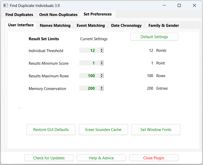Open Help & Advice
203x165 pixels.
tap(101, 158)
